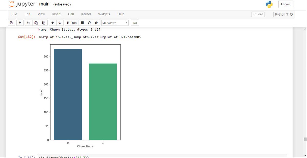The width and height of the screenshot is (307, 158).
Task: Click the count y-axis label
Action: (x=41, y=92)
